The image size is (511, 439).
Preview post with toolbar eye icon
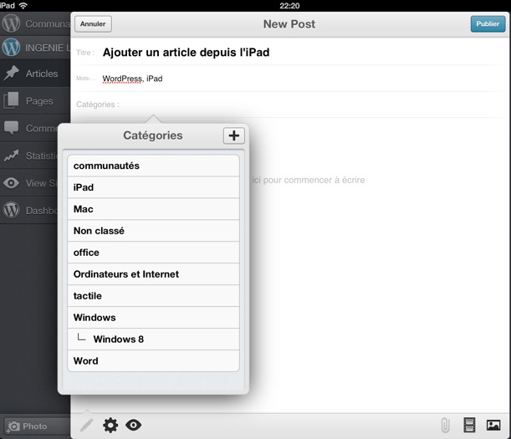click(x=134, y=425)
